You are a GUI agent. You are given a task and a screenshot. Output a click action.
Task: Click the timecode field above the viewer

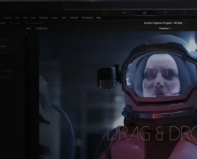pyautogui.click(x=42, y=29)
